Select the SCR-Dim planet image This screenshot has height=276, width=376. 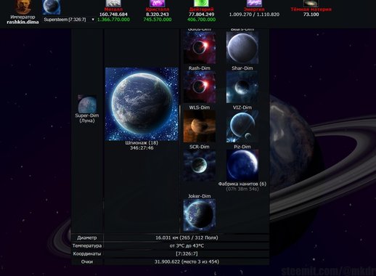pos(200,166)
